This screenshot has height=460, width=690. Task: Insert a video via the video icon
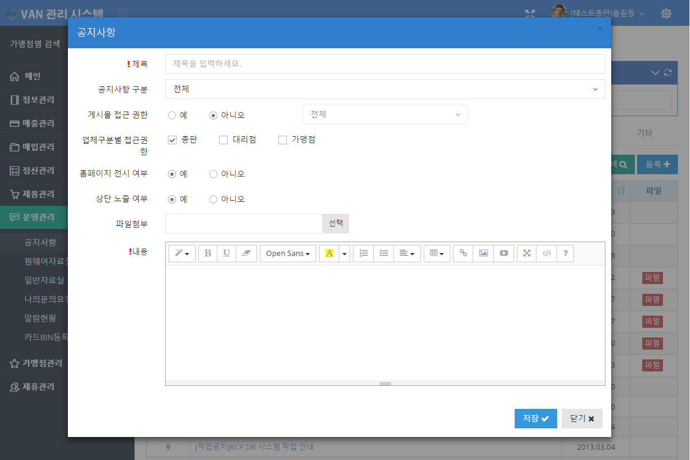point(504,254)
